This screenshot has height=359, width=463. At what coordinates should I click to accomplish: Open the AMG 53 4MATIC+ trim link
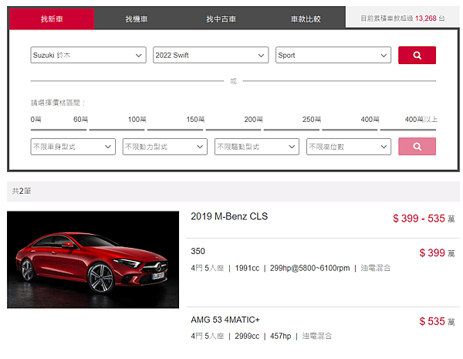(225, 320)
